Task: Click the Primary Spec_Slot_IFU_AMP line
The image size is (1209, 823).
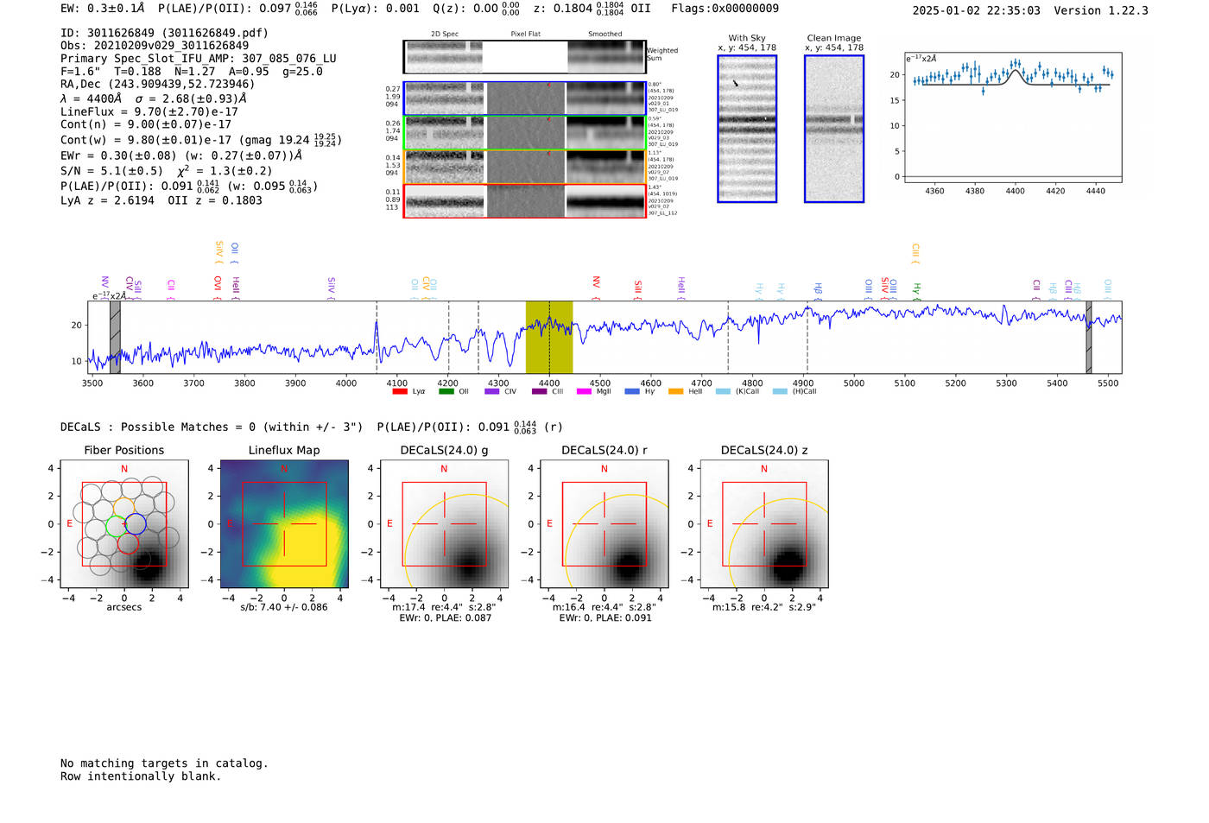Action: click(199, 59)
